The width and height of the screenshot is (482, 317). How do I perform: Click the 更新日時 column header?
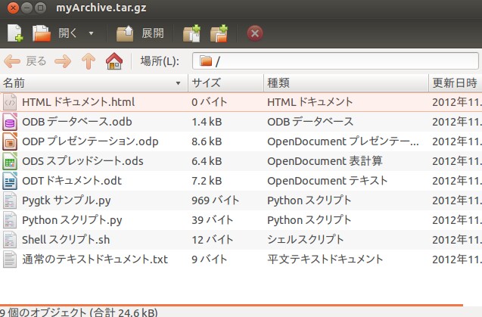coord(454,82)
